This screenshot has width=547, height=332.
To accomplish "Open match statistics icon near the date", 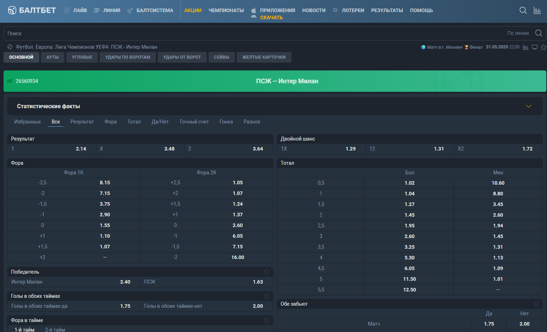I will pos(526,47).
